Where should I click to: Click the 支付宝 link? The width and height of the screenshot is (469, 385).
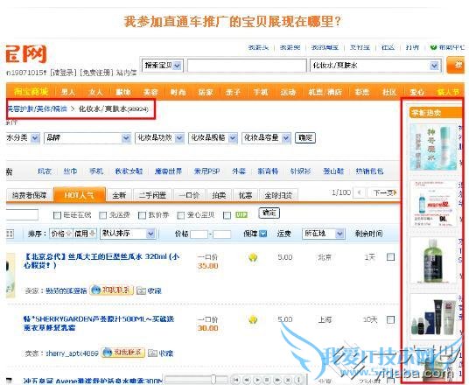coord(360,47)
